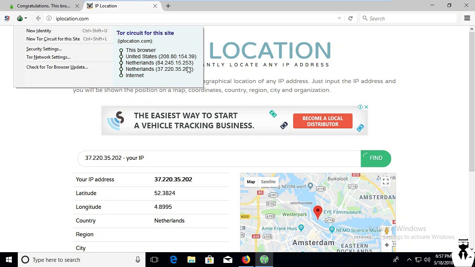Click the Internet circuit entry
Image resolution: width=475 pixels, height=267 pixels.
[134, 75]
